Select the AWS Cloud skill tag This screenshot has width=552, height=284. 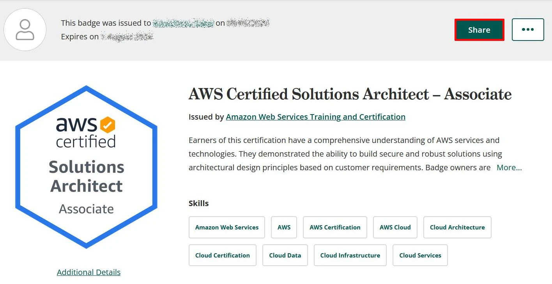[395, 228]
